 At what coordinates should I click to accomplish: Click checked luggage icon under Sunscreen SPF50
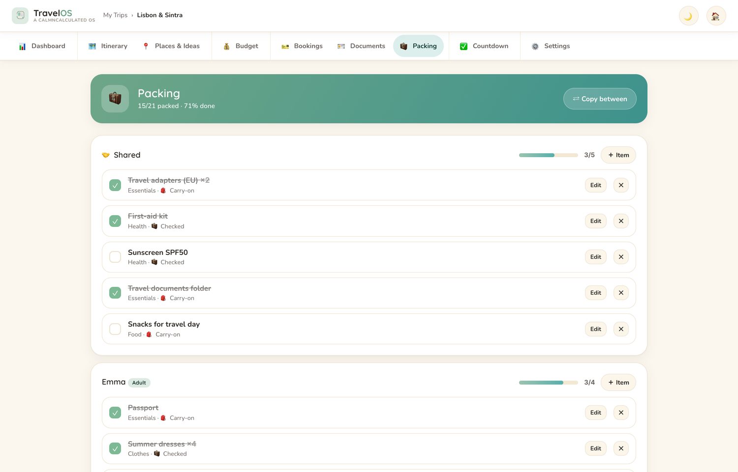pos(154,262)
